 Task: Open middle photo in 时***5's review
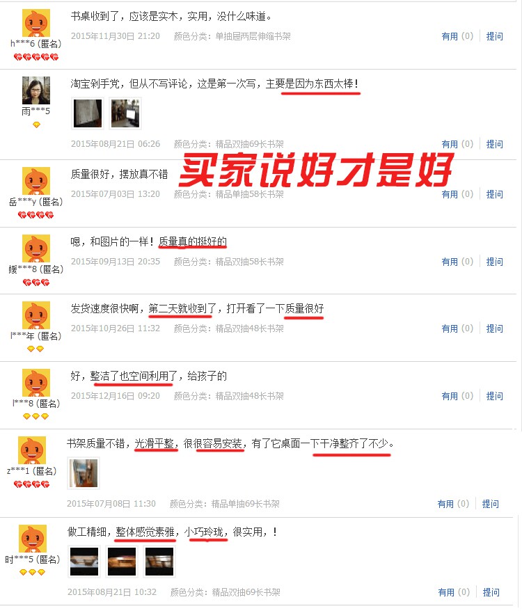coord(122,562)
